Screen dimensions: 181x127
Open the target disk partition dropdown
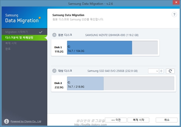[x=153, y=71]
